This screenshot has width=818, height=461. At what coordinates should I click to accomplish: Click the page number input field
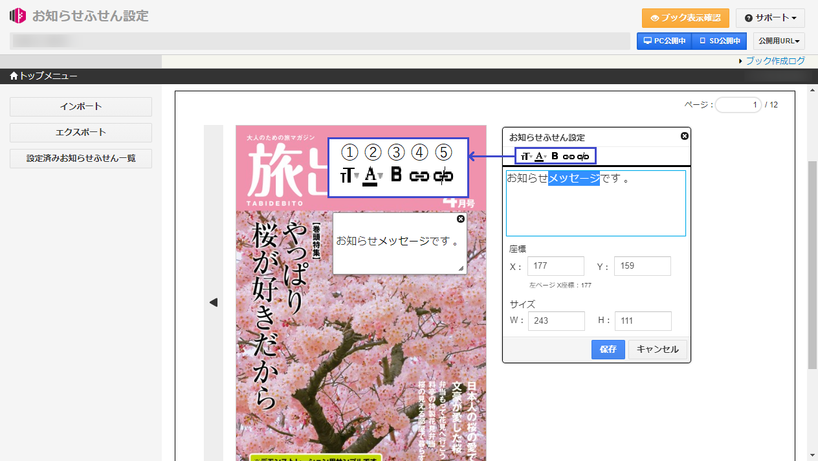tap(738, 104)
